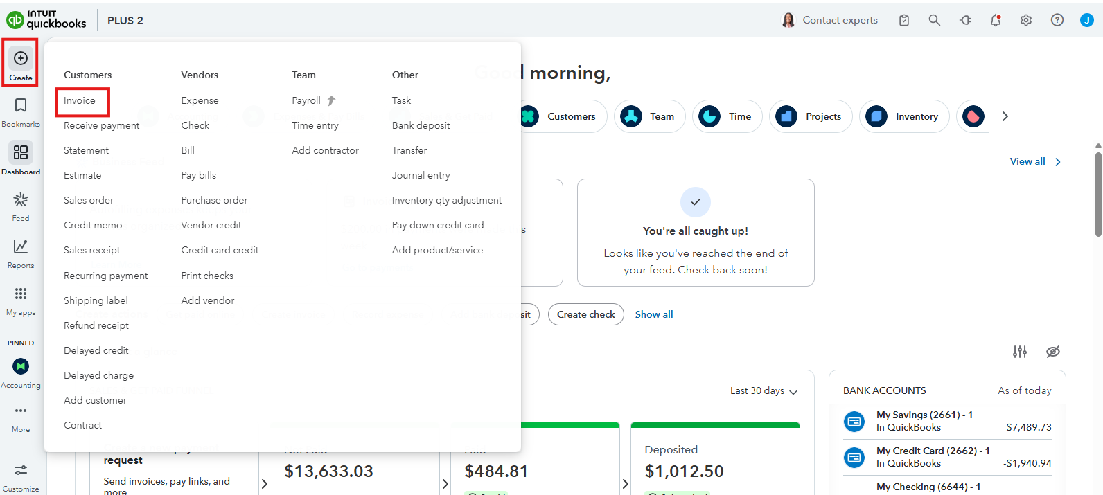1103x495 pixels.
Task: Choose Print checks under Vendors
Action: click(207, 276)
